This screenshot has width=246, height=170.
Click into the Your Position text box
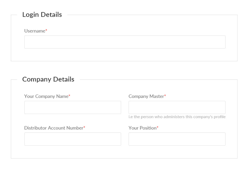177,139
